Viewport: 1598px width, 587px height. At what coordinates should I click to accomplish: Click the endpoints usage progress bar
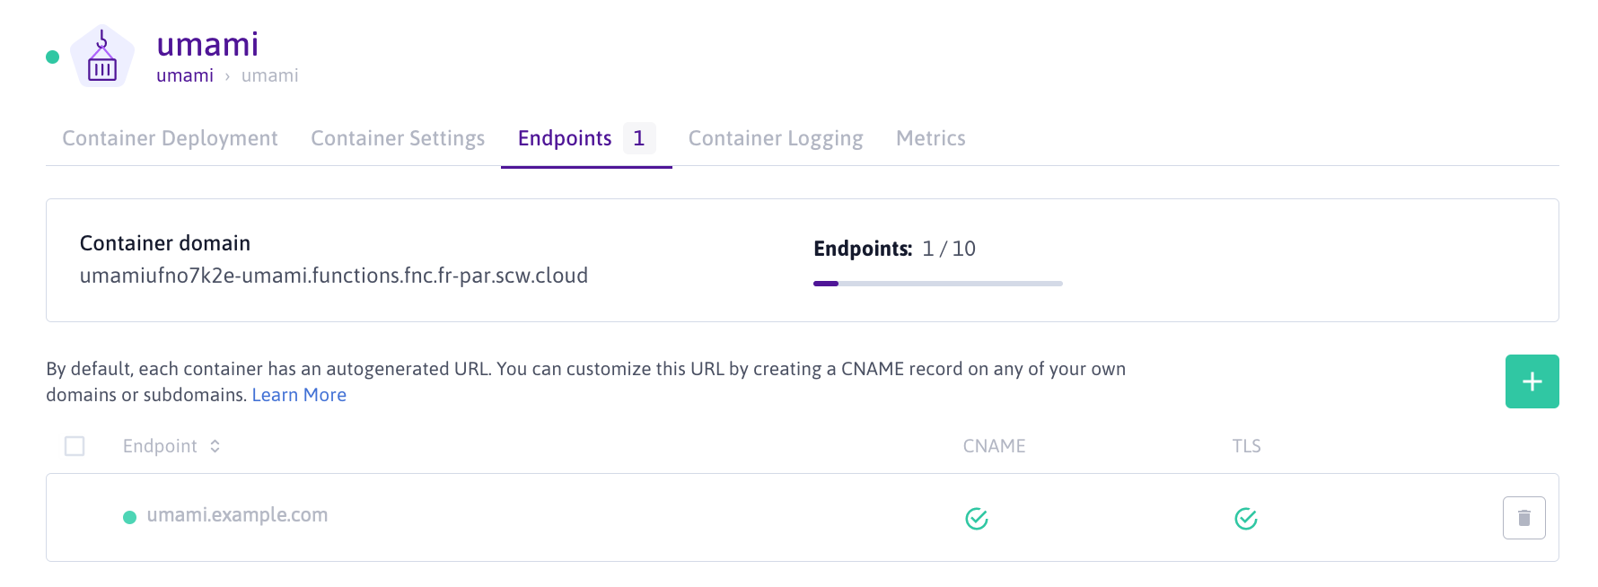click(x=937, y=284)
